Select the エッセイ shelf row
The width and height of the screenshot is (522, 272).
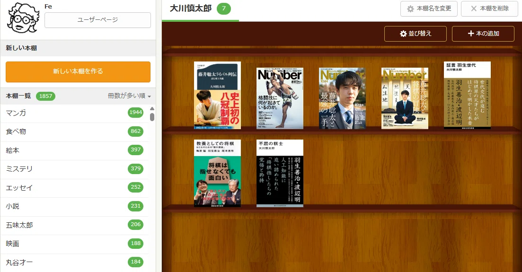tap(75, 187)
